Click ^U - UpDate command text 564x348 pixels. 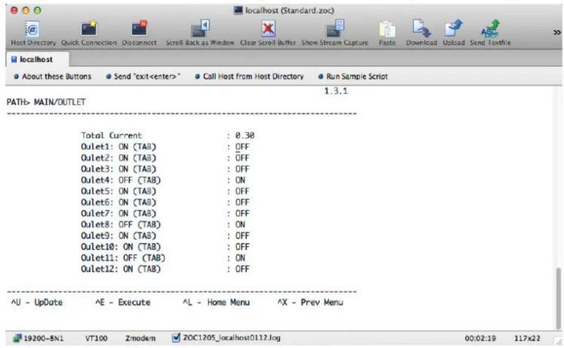[37, 302]
